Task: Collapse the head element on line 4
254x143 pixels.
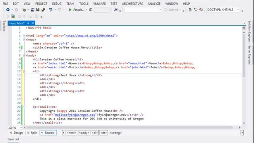Action: (24, 40)
